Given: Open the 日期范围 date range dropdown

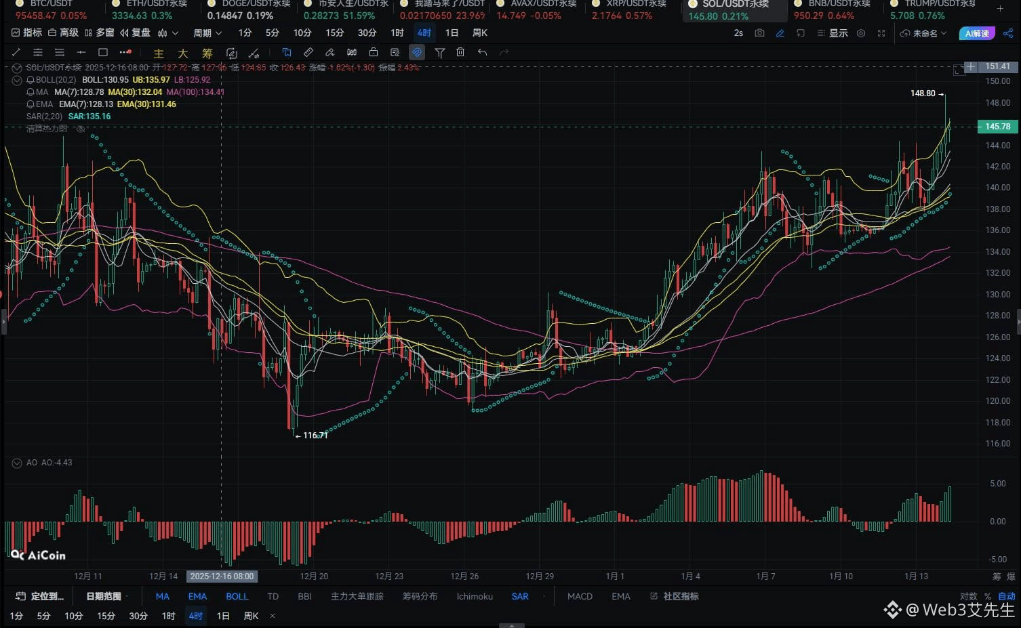Looking at the screenshot, I should (x=107, y=596).
